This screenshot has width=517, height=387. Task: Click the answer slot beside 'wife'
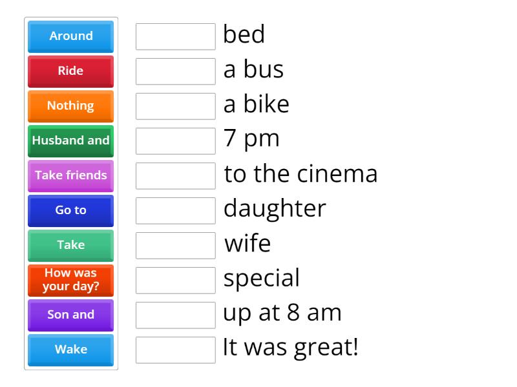175,245
